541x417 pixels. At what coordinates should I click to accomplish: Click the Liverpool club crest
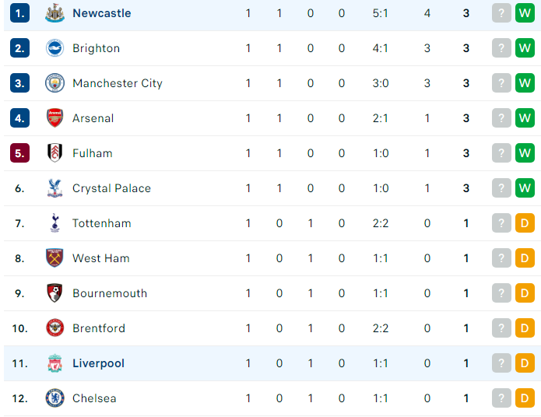click(x=54, y=363)
